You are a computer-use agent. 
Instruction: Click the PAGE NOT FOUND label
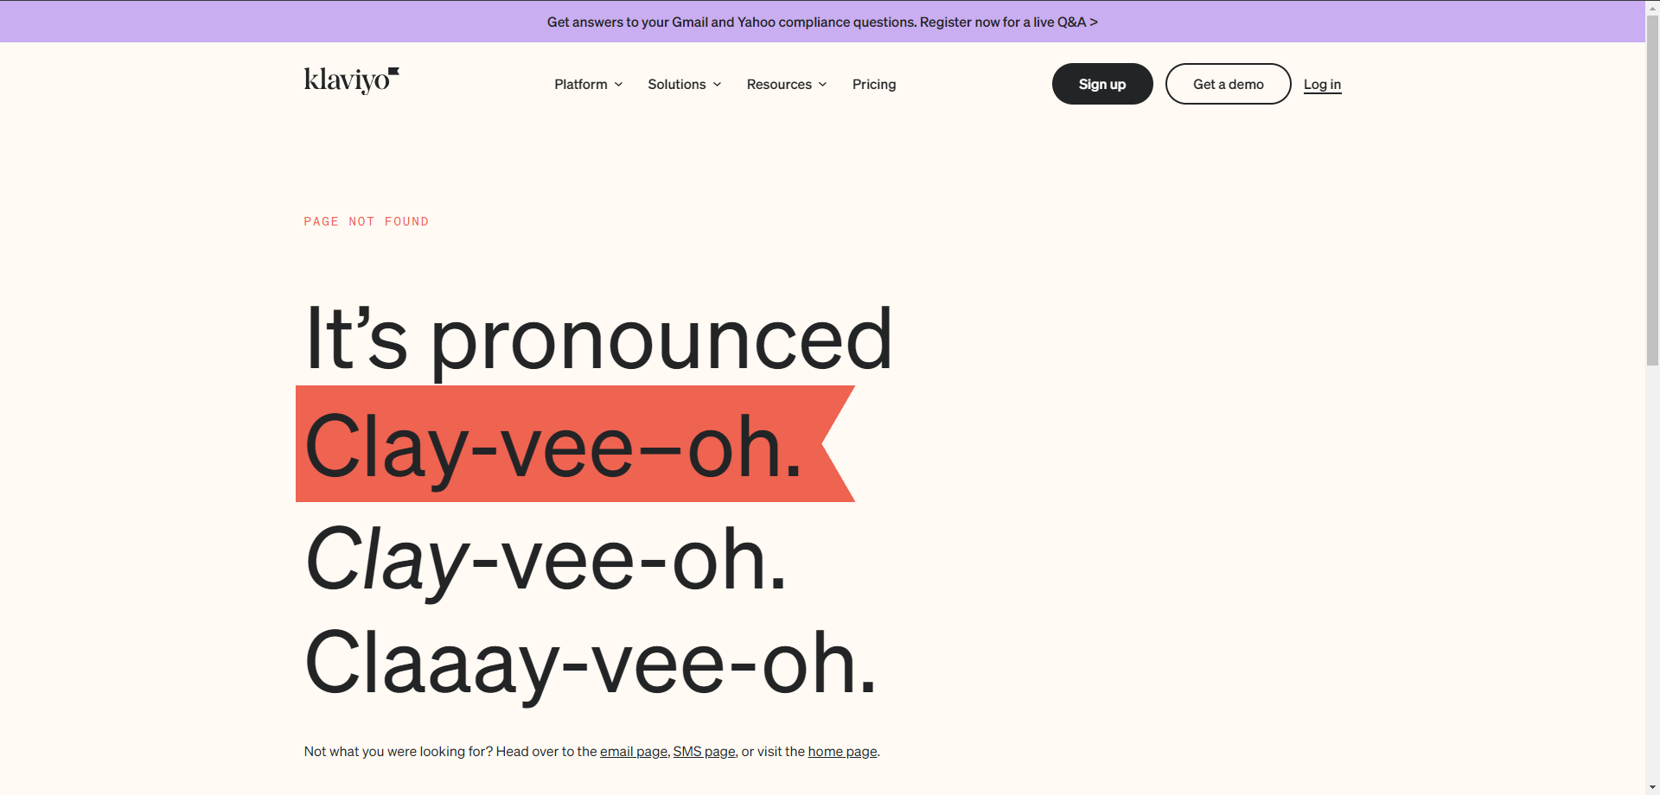(366, 222)
